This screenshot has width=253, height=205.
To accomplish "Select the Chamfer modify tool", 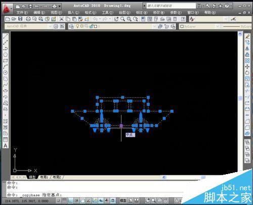I will [247, 121].
